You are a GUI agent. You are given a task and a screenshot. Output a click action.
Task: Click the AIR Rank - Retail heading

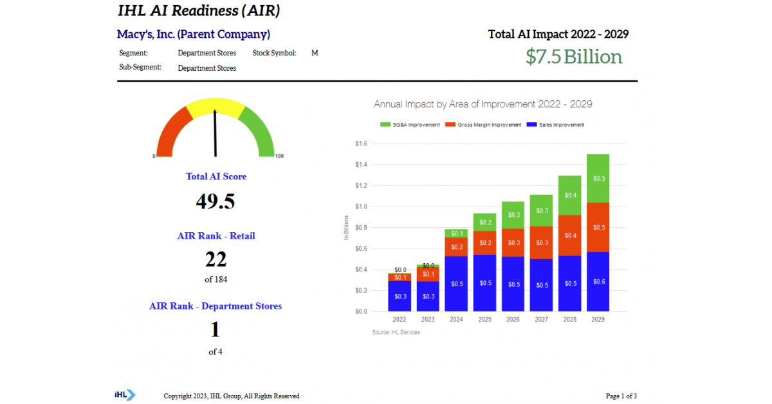coord(216,236)
